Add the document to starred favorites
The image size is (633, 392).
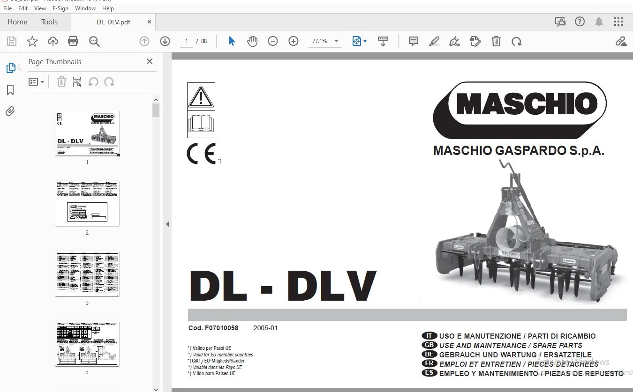(32, 41)
